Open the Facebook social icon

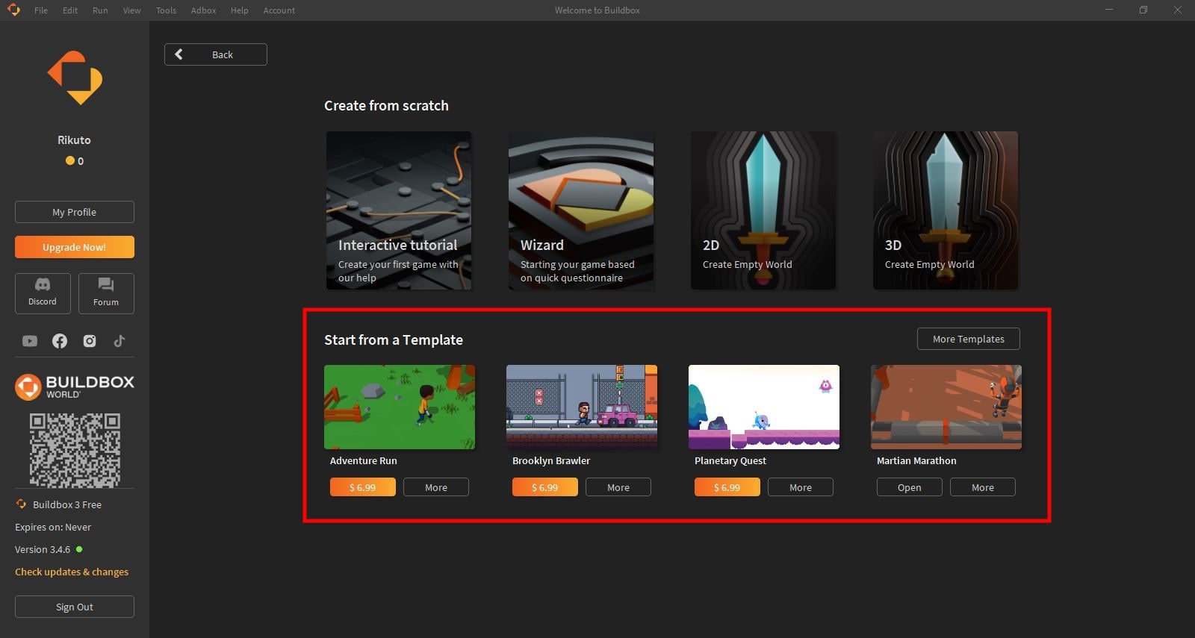pos(60,341)
